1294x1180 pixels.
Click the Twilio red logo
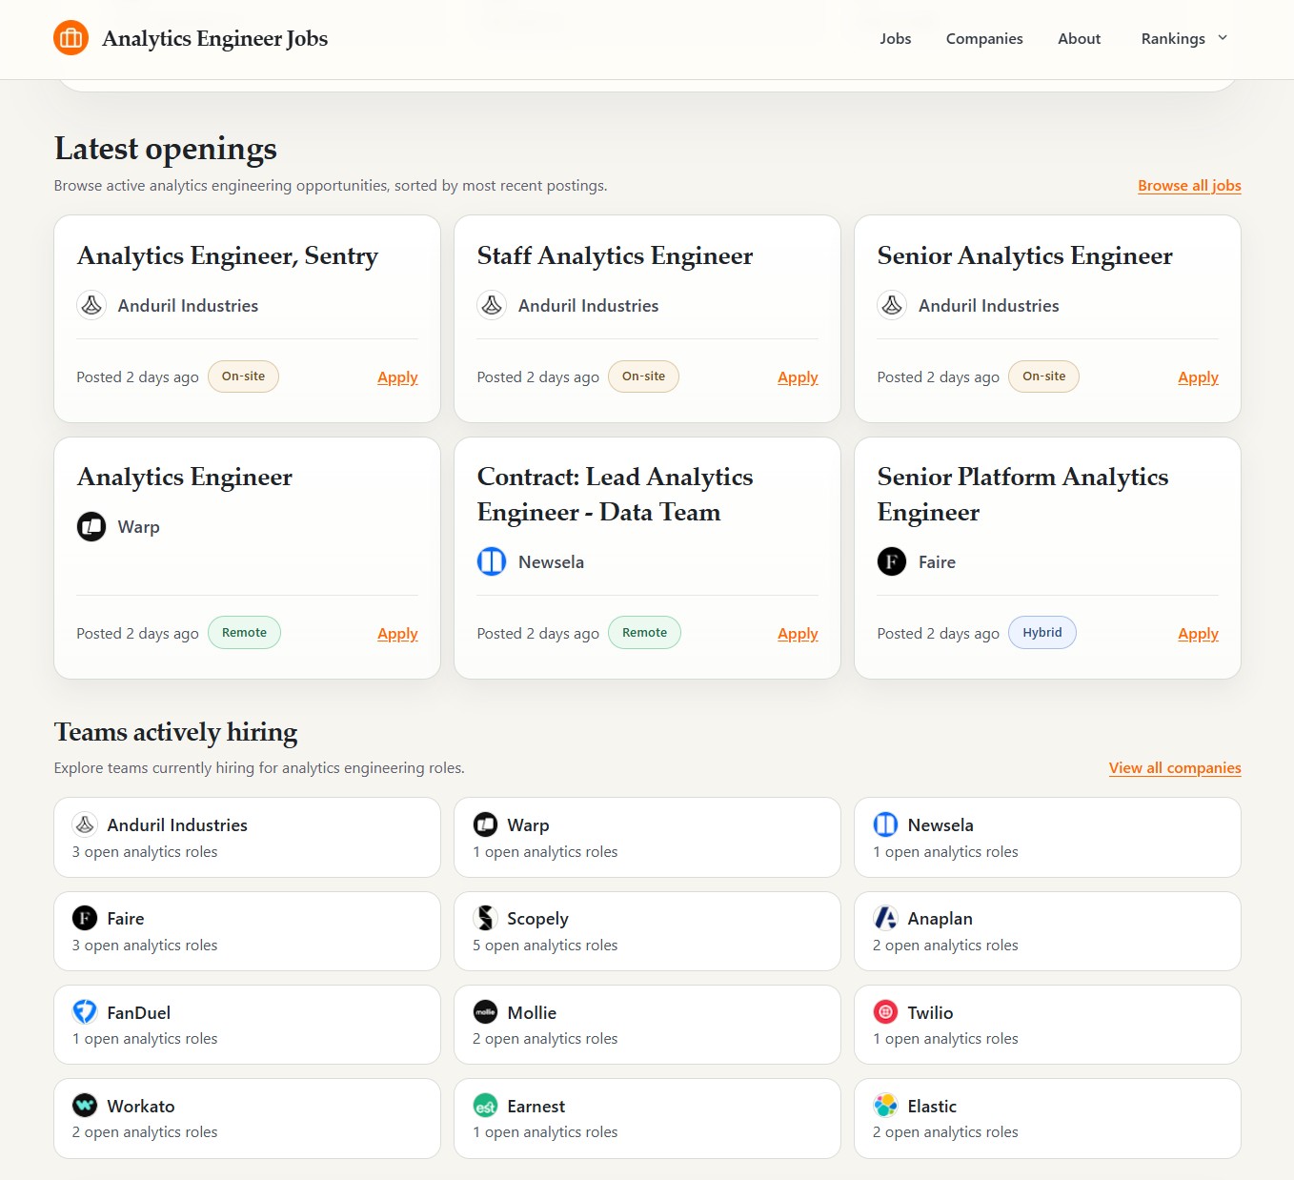(885, 1012)
